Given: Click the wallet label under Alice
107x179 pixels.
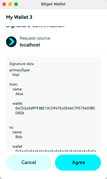Looking at the screenshot, I should [18, 104].
